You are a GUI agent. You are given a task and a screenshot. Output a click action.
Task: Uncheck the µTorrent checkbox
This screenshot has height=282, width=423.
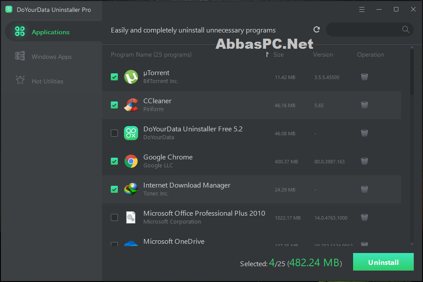(x=114, y=77)
